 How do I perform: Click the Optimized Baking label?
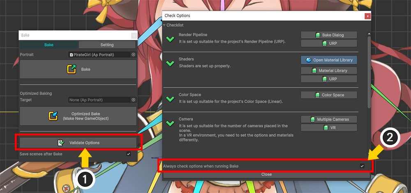pyautogui.click(x=36, y=93)
